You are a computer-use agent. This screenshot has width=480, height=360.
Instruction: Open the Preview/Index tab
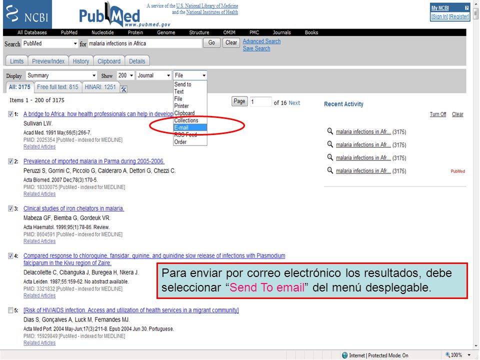tap(48, 61)
